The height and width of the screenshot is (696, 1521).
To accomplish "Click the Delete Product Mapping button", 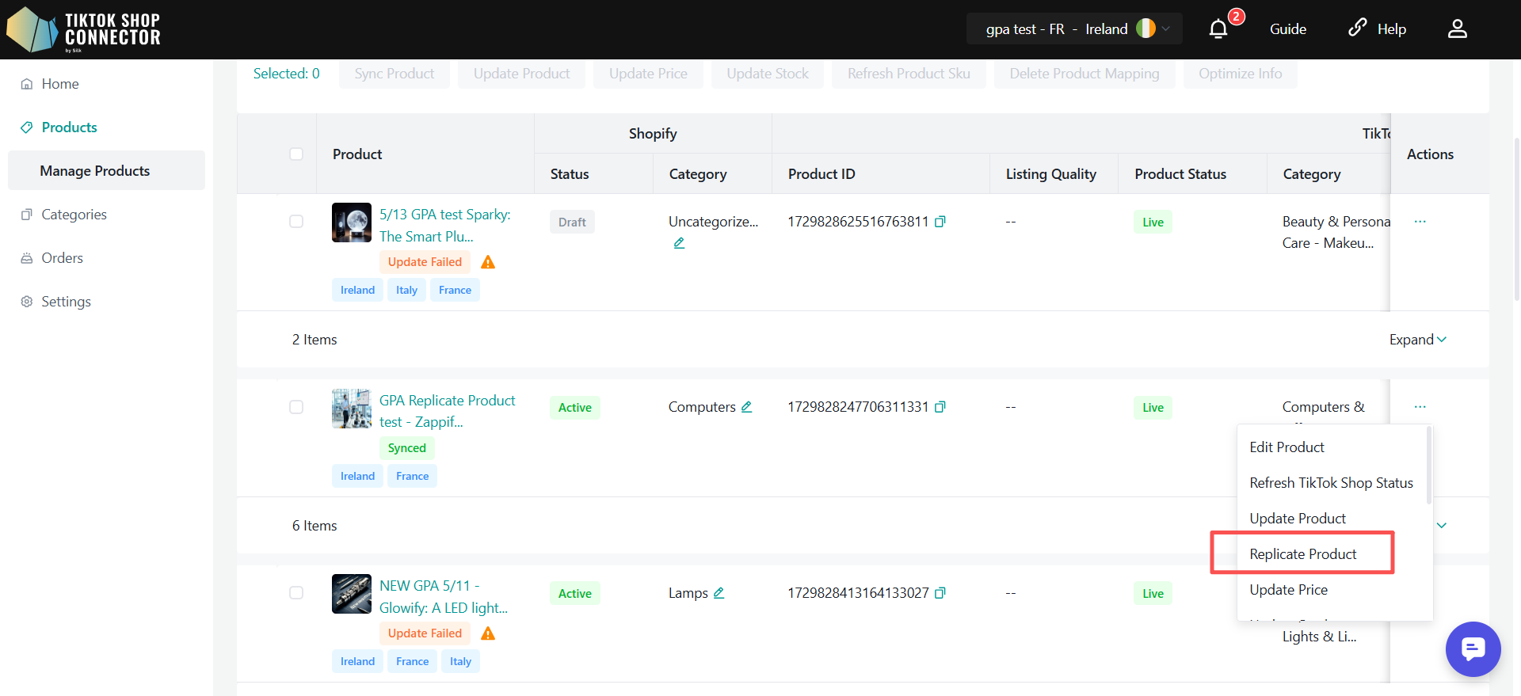I will [x=1085, y=74].
